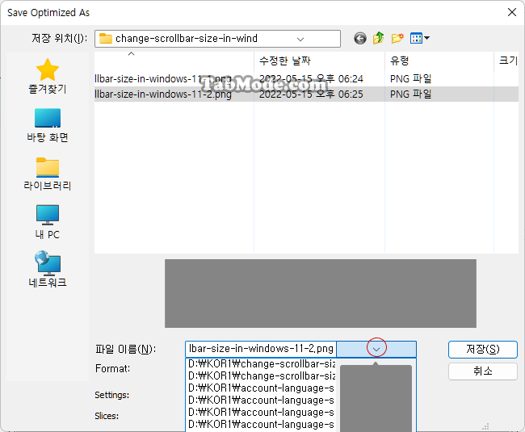Viewport: 525px width, 432px height.
Task: Click the date 2022-05-15 오후 06:24
Action: click(311, 79)
